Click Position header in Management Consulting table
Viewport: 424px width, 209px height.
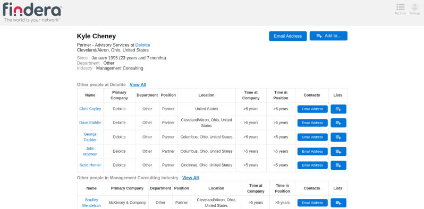(181, 188)
